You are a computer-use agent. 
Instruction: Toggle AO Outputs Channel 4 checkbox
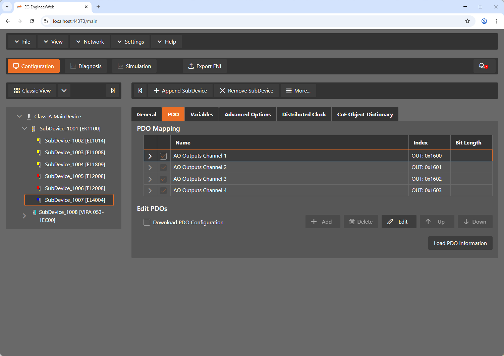tap(163, 190)
